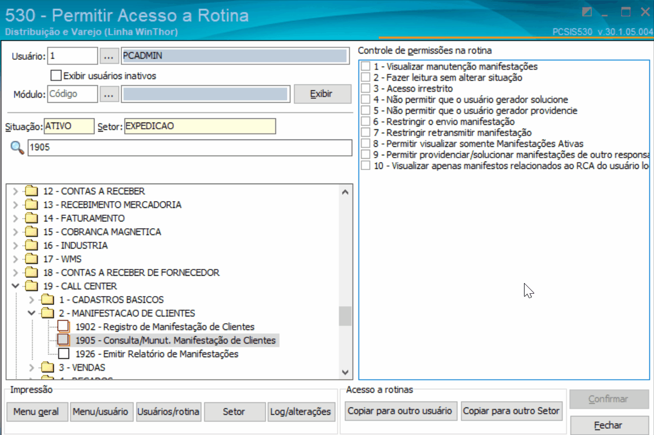654x435 pixels.
Task: Click Copiar para outro usuário
Action: [x=400, y=411]
